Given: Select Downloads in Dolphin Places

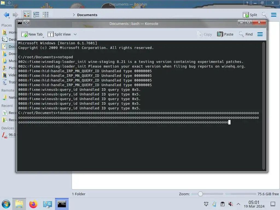Looking at the screenshot, I should pos(9,54).
